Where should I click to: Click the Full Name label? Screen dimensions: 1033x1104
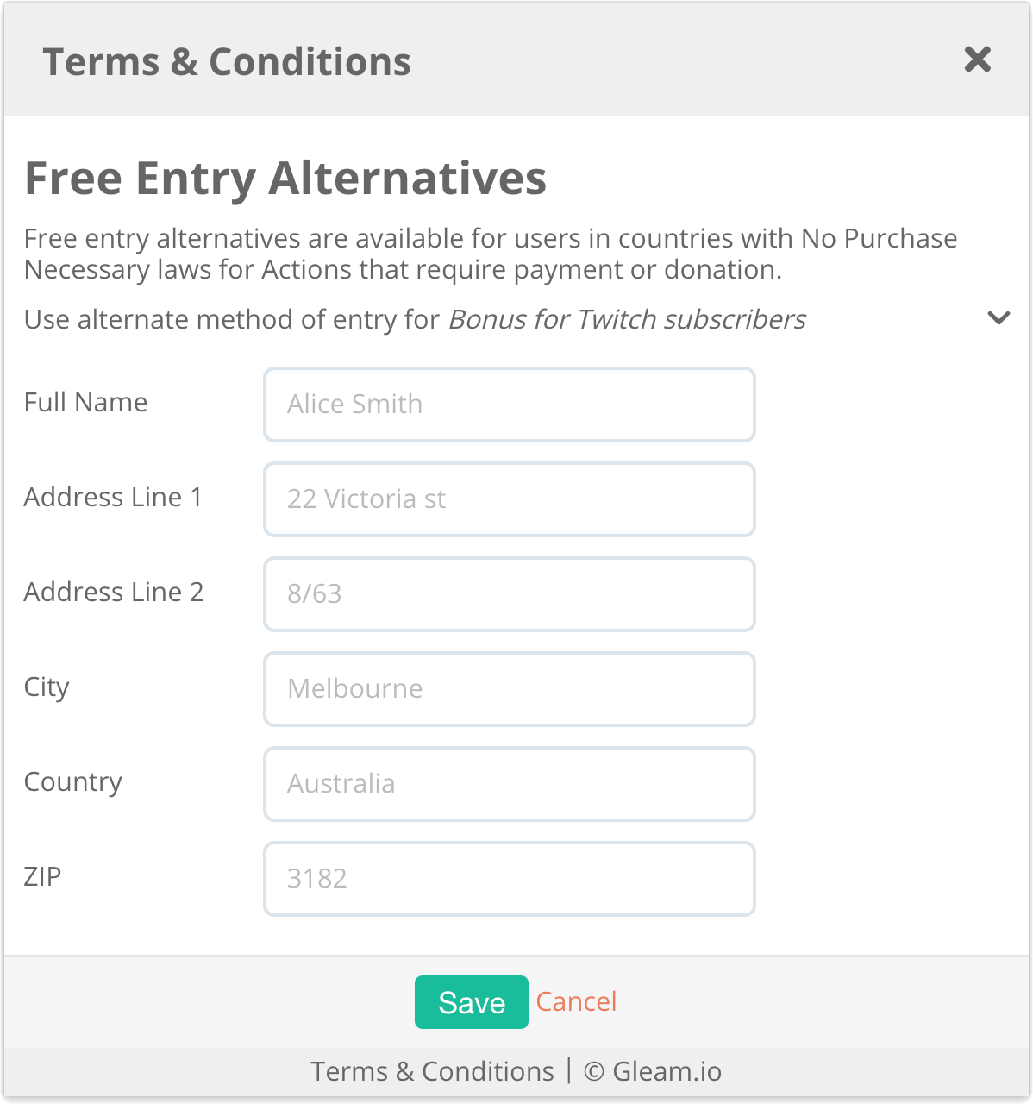(x=85, y=402)
